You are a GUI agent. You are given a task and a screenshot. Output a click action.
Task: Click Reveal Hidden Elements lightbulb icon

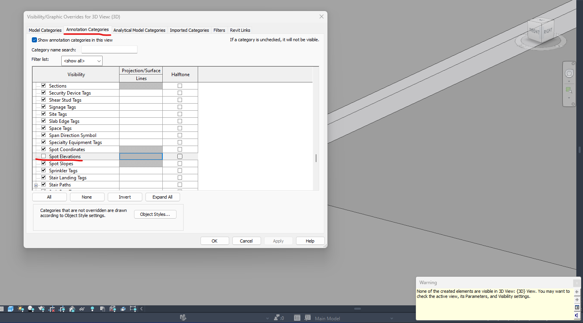[x=92, y=309]
